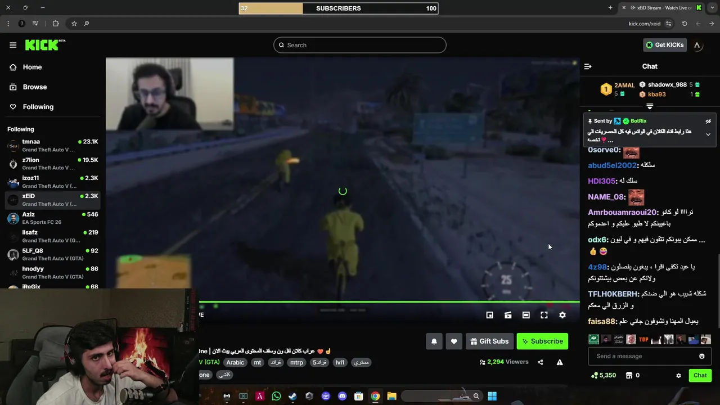Click the Get KICKs button
Image resolution: width=720 pixels, height=405 pixels.
(x=665, y=45)
